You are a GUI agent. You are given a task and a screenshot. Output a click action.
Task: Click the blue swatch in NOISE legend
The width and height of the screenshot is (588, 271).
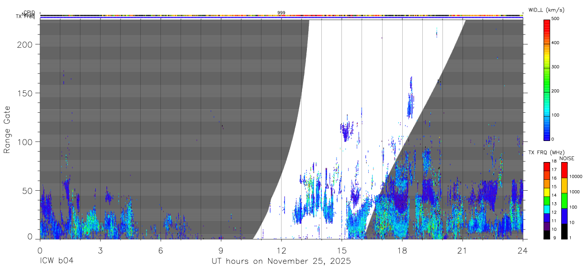coord(565,216)
